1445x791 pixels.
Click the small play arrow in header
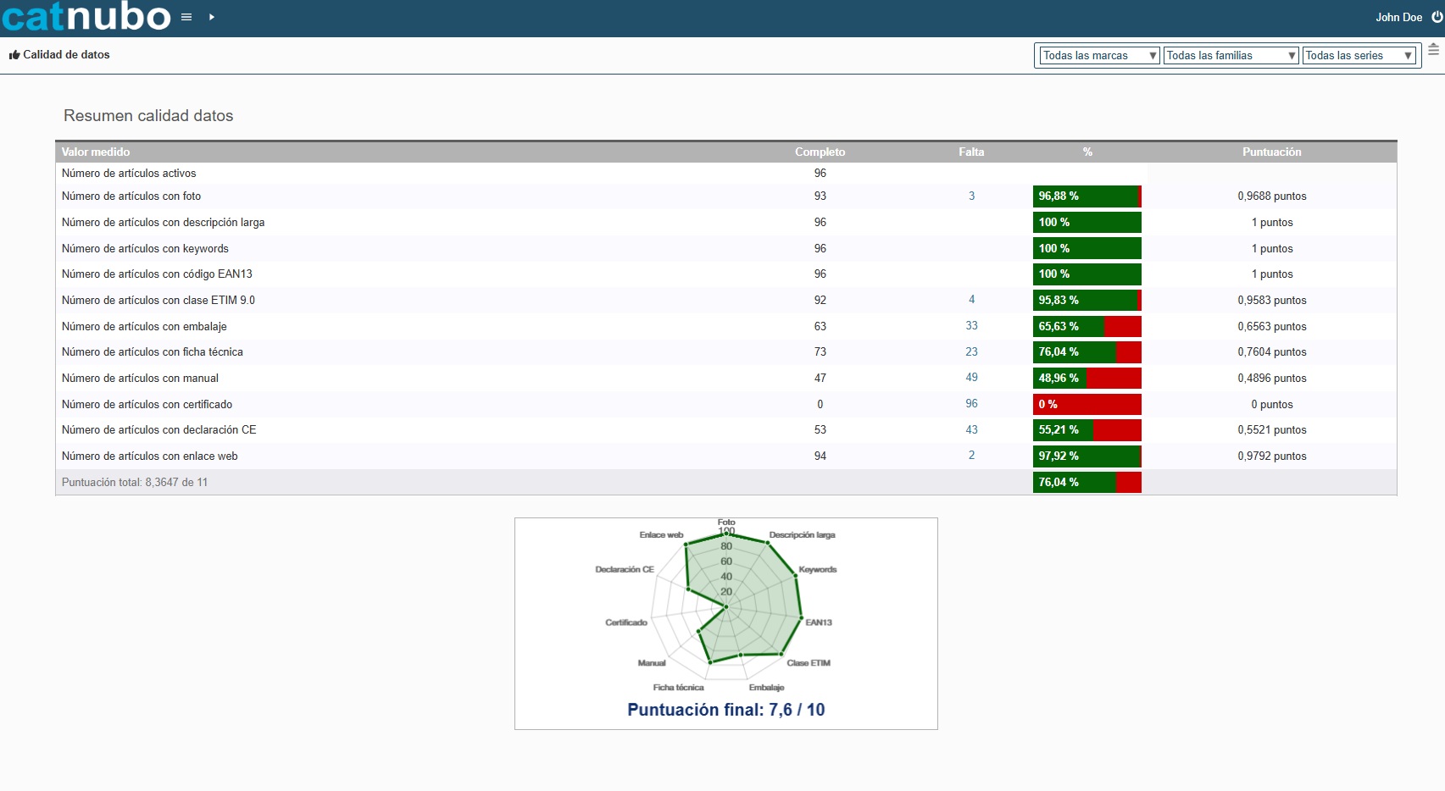(211, 17)
